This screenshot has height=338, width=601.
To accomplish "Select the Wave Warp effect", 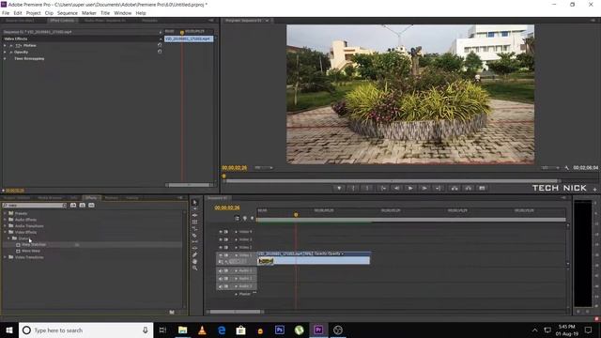I will (31, 251).
